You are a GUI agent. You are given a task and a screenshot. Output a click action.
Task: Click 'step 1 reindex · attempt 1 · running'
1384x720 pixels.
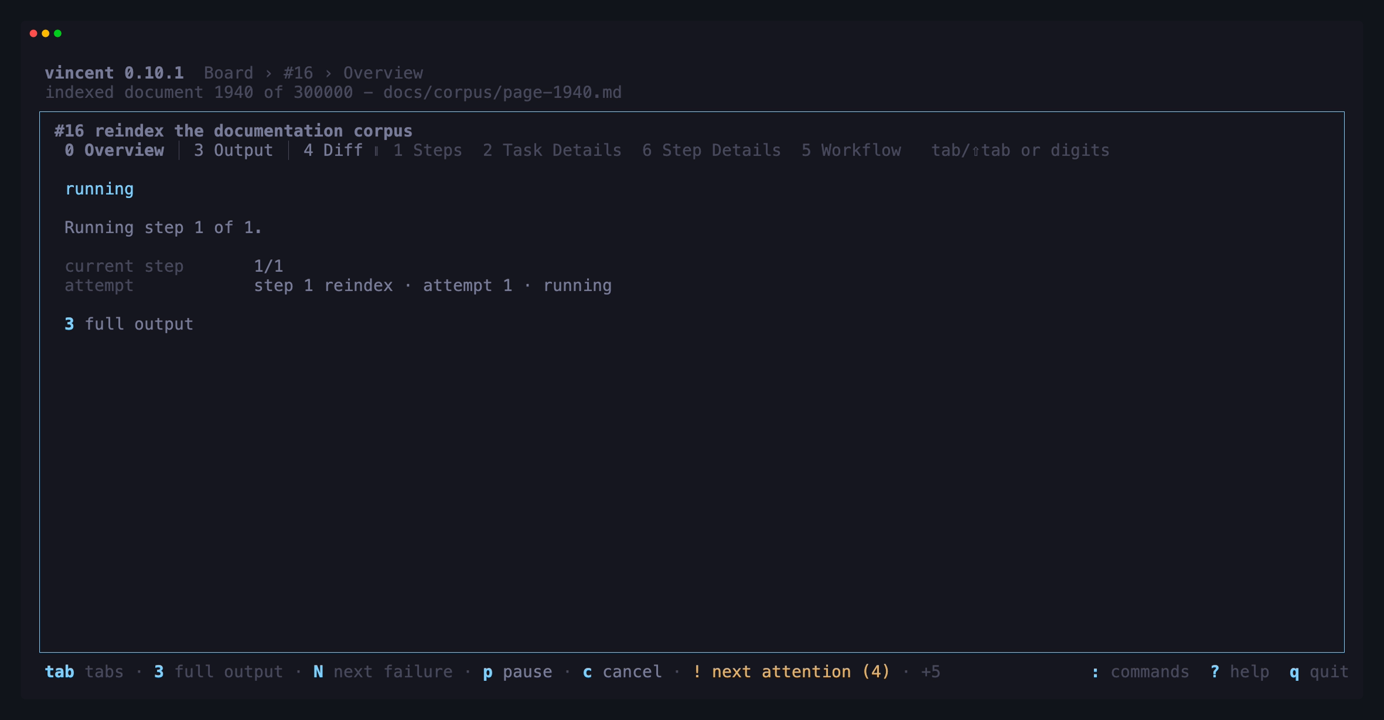(432, 286)
